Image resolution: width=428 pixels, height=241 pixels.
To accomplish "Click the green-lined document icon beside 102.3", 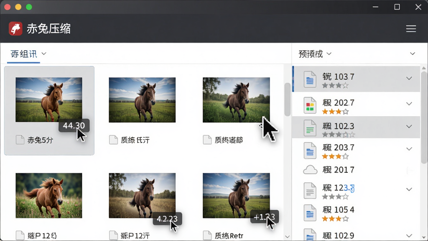I will [x=310, y=128].
